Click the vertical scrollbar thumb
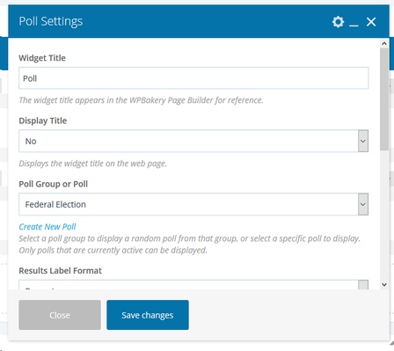This screenshot has width=394, height=351. 384,99
